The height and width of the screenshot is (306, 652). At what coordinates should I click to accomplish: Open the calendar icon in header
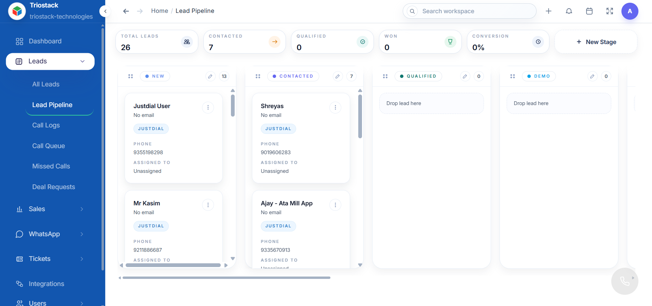[589, 11]
